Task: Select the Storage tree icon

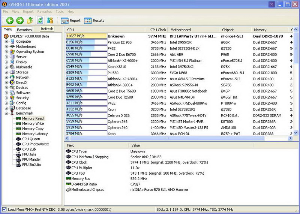Action: coord(12,72)
